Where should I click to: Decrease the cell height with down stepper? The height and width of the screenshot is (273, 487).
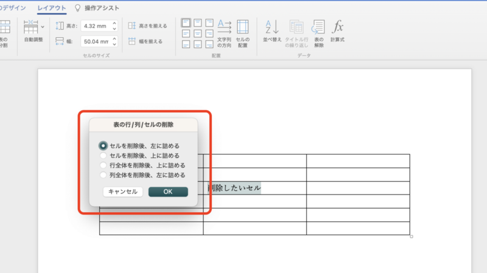pos(114,29)
